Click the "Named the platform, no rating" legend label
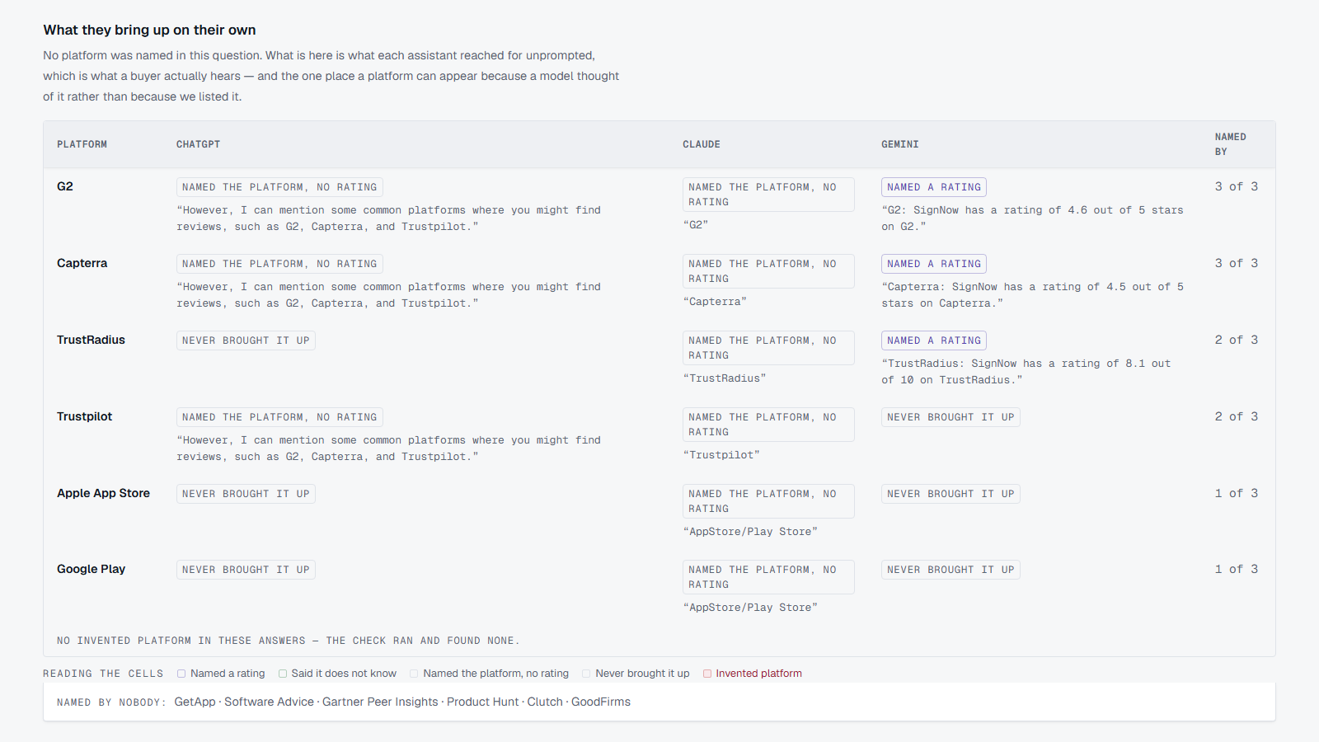The image size is (1319, 742). pos(496,674)
